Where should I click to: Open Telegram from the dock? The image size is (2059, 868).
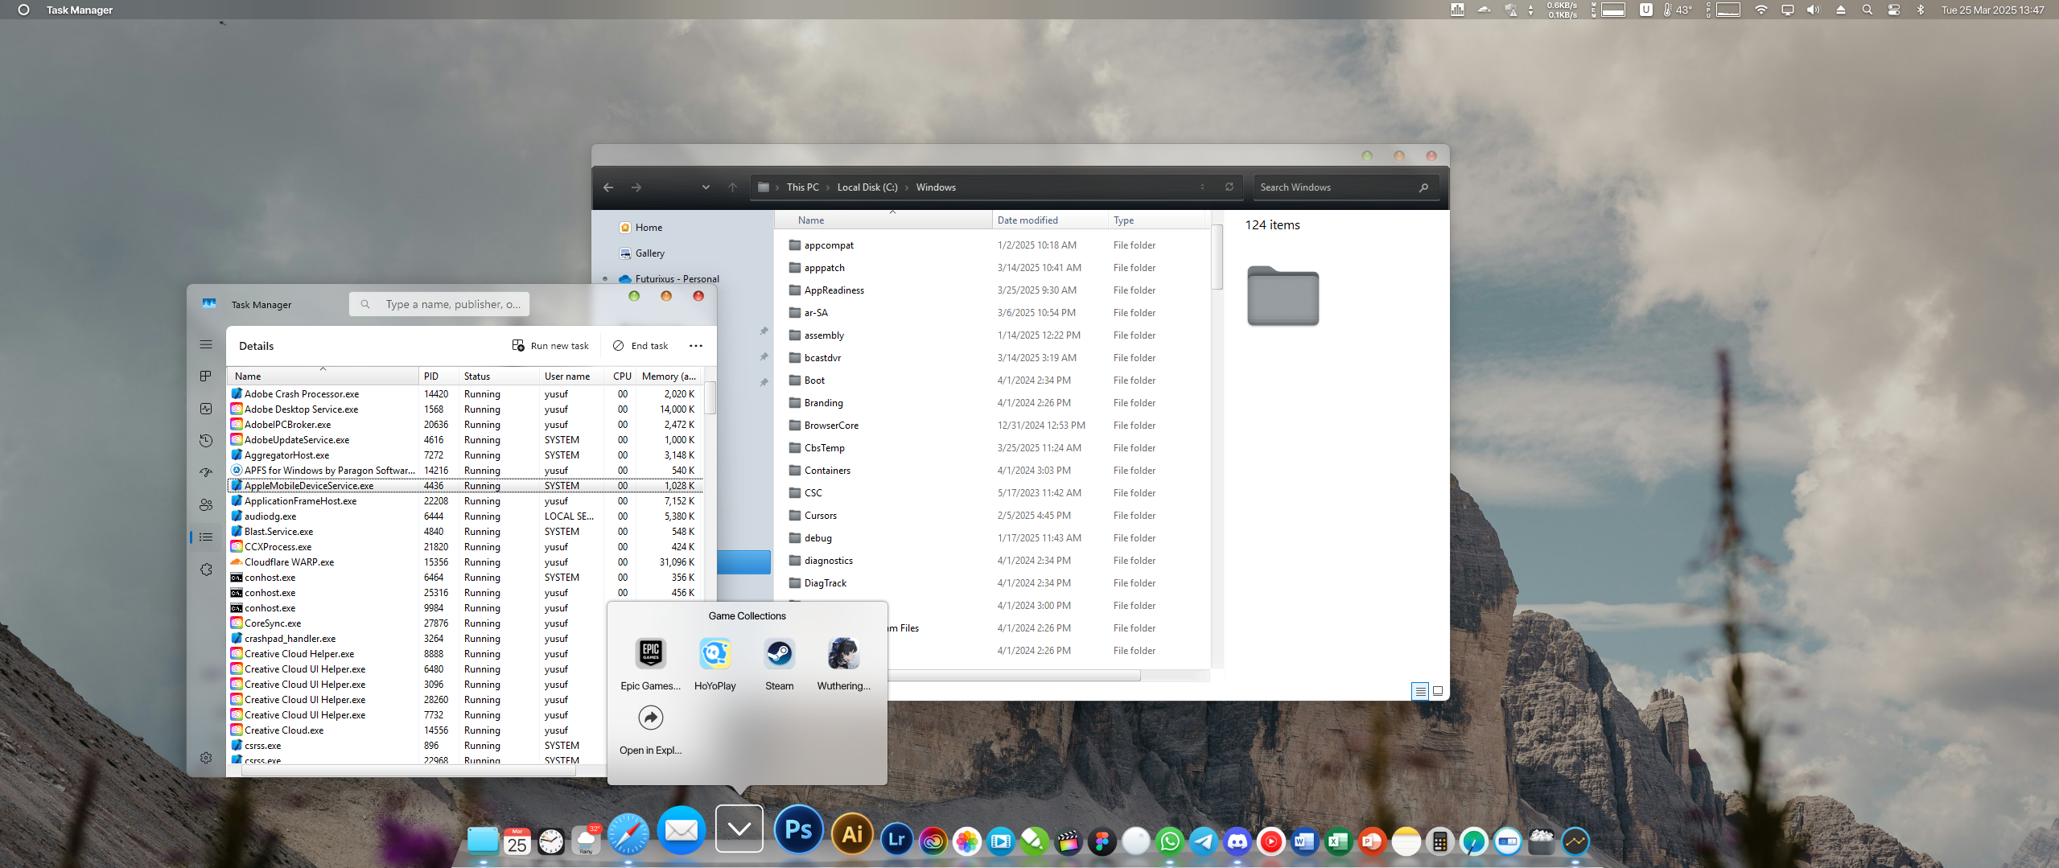click(1203, 841)
